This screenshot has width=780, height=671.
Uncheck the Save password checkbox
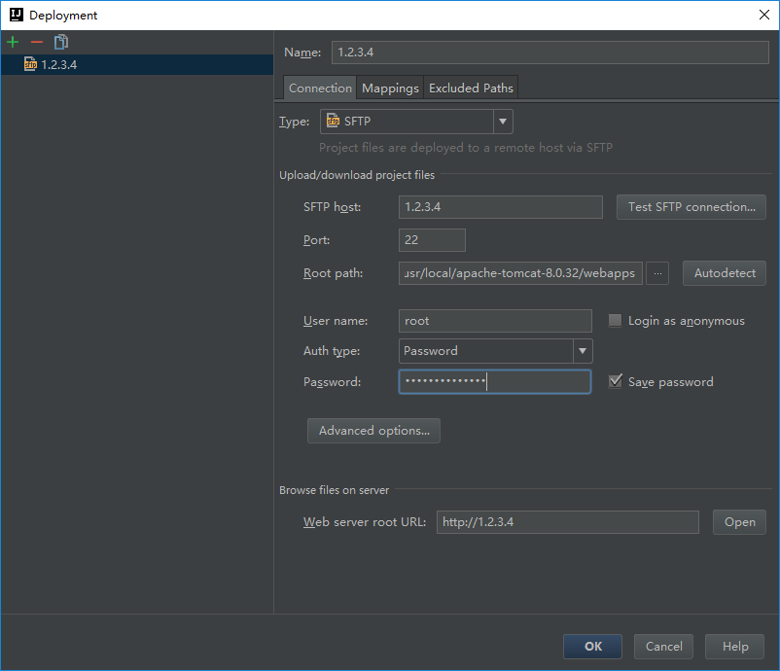click(615, 381)
